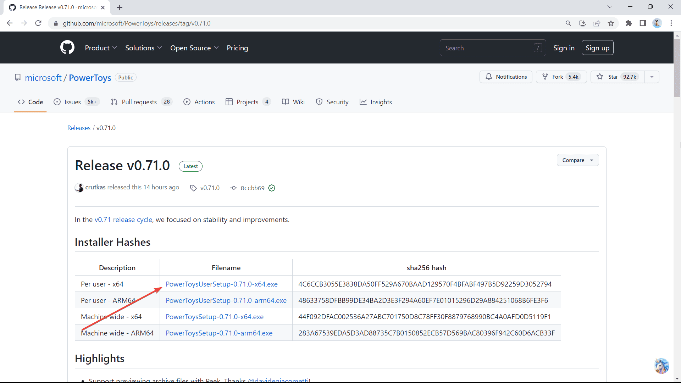This screenshot has width=681, height=383.
Task: Click the sha256 hash starting 44F092DFAC
Action: [x=425, y=317]
